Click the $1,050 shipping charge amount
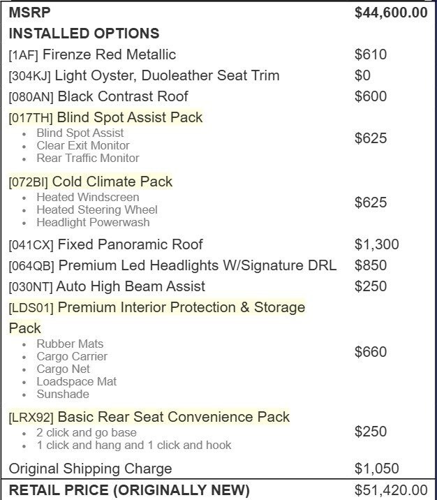 click(x=377, y=468)
